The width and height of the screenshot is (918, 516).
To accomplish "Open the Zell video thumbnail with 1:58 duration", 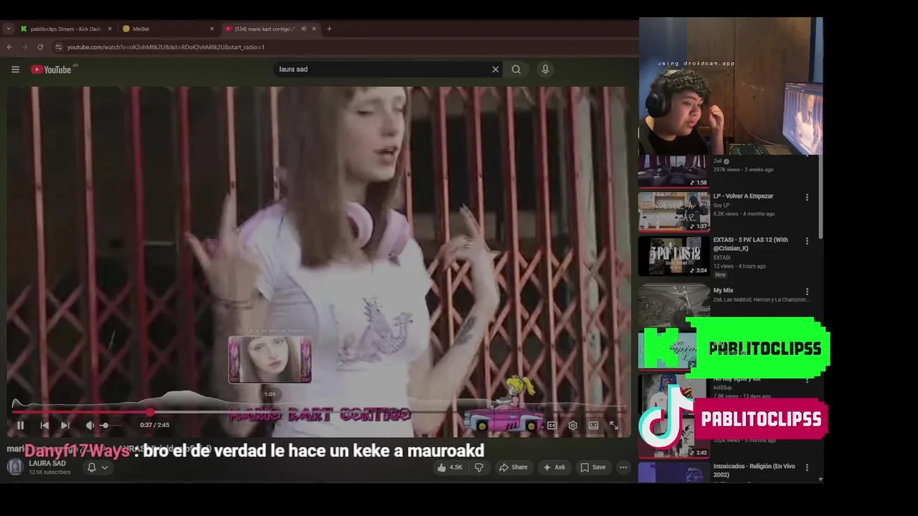I will click(674, 171).
